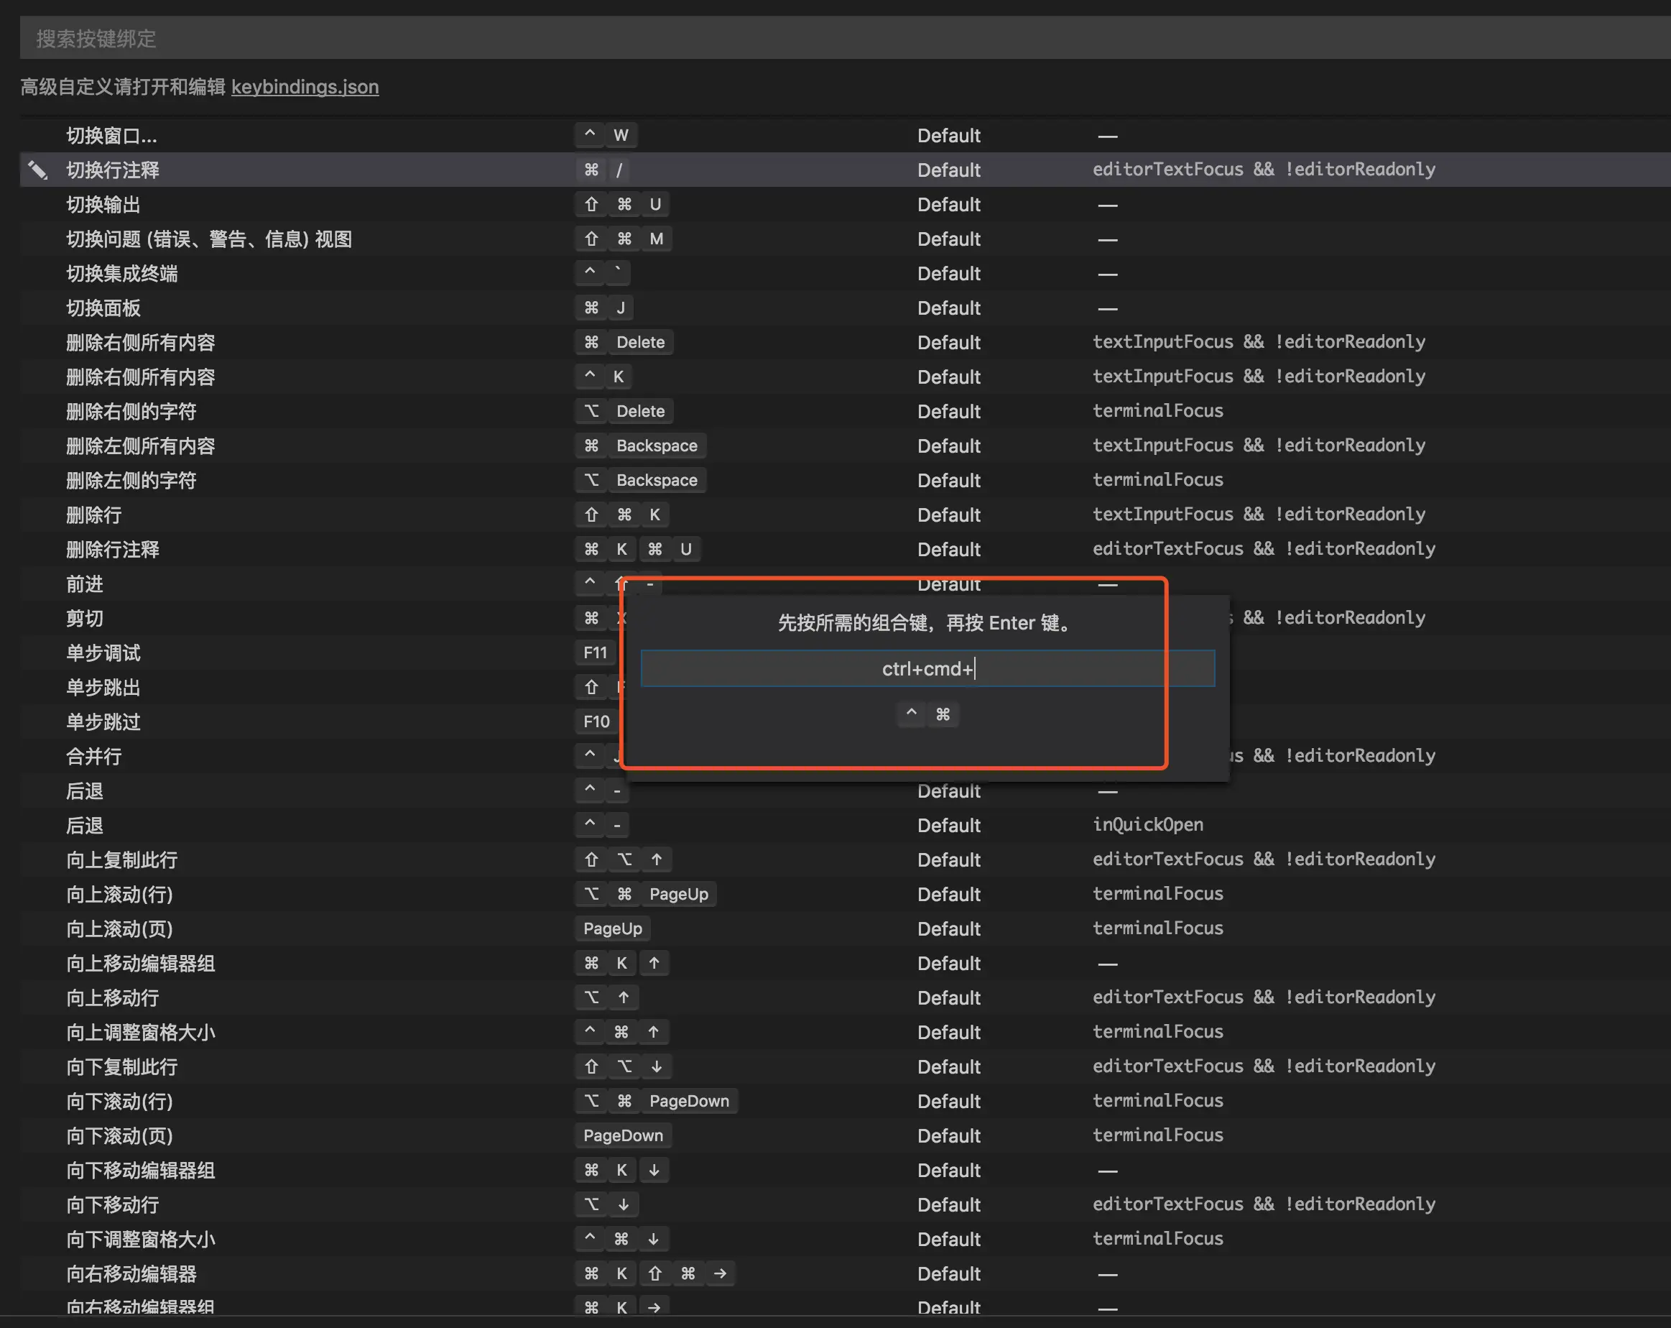The image size is (1671, 1328).
Task: Click the ctrl+cmd+ key combination input box
Action: 927,668
